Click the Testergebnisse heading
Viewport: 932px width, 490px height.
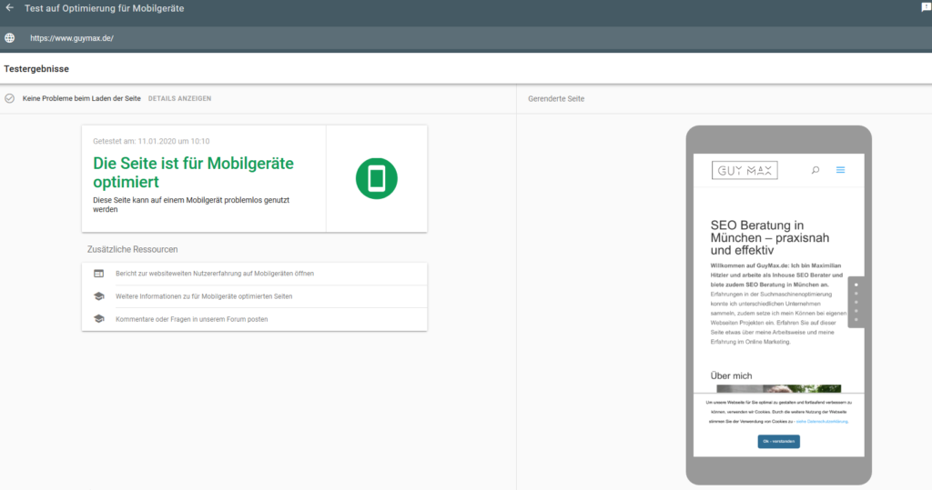click(36, 69)
